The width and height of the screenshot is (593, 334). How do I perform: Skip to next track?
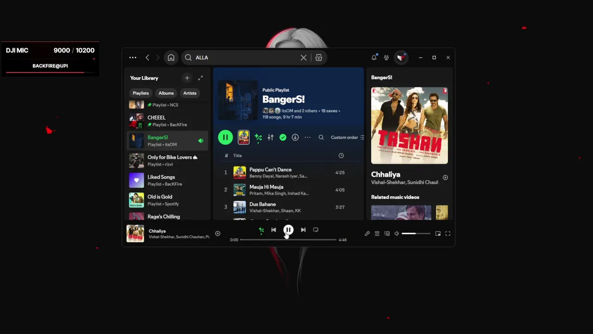pos(303,230)
